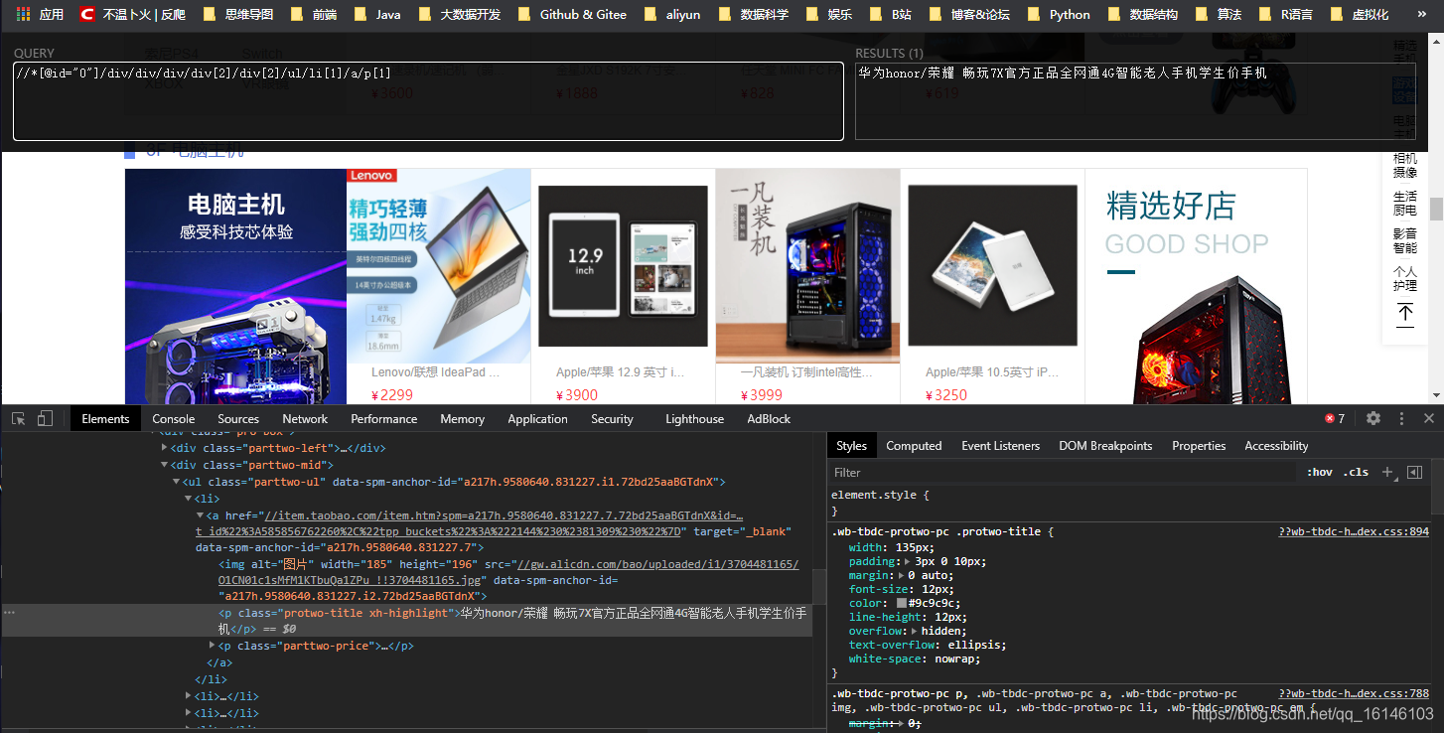Screen dimensions: 1444x733
Task: Open the Github & Gitee bookmark folder
Action: coord(572,14)
